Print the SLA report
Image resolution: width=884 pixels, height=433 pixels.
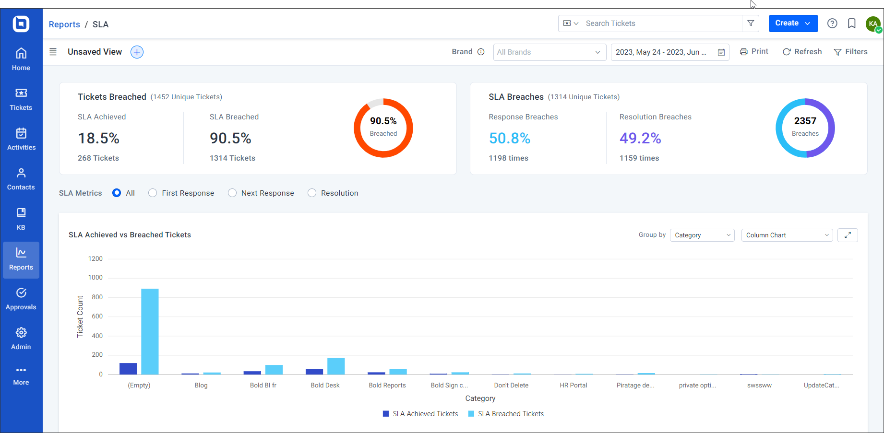pyautogui.click(x=754, y=51)
